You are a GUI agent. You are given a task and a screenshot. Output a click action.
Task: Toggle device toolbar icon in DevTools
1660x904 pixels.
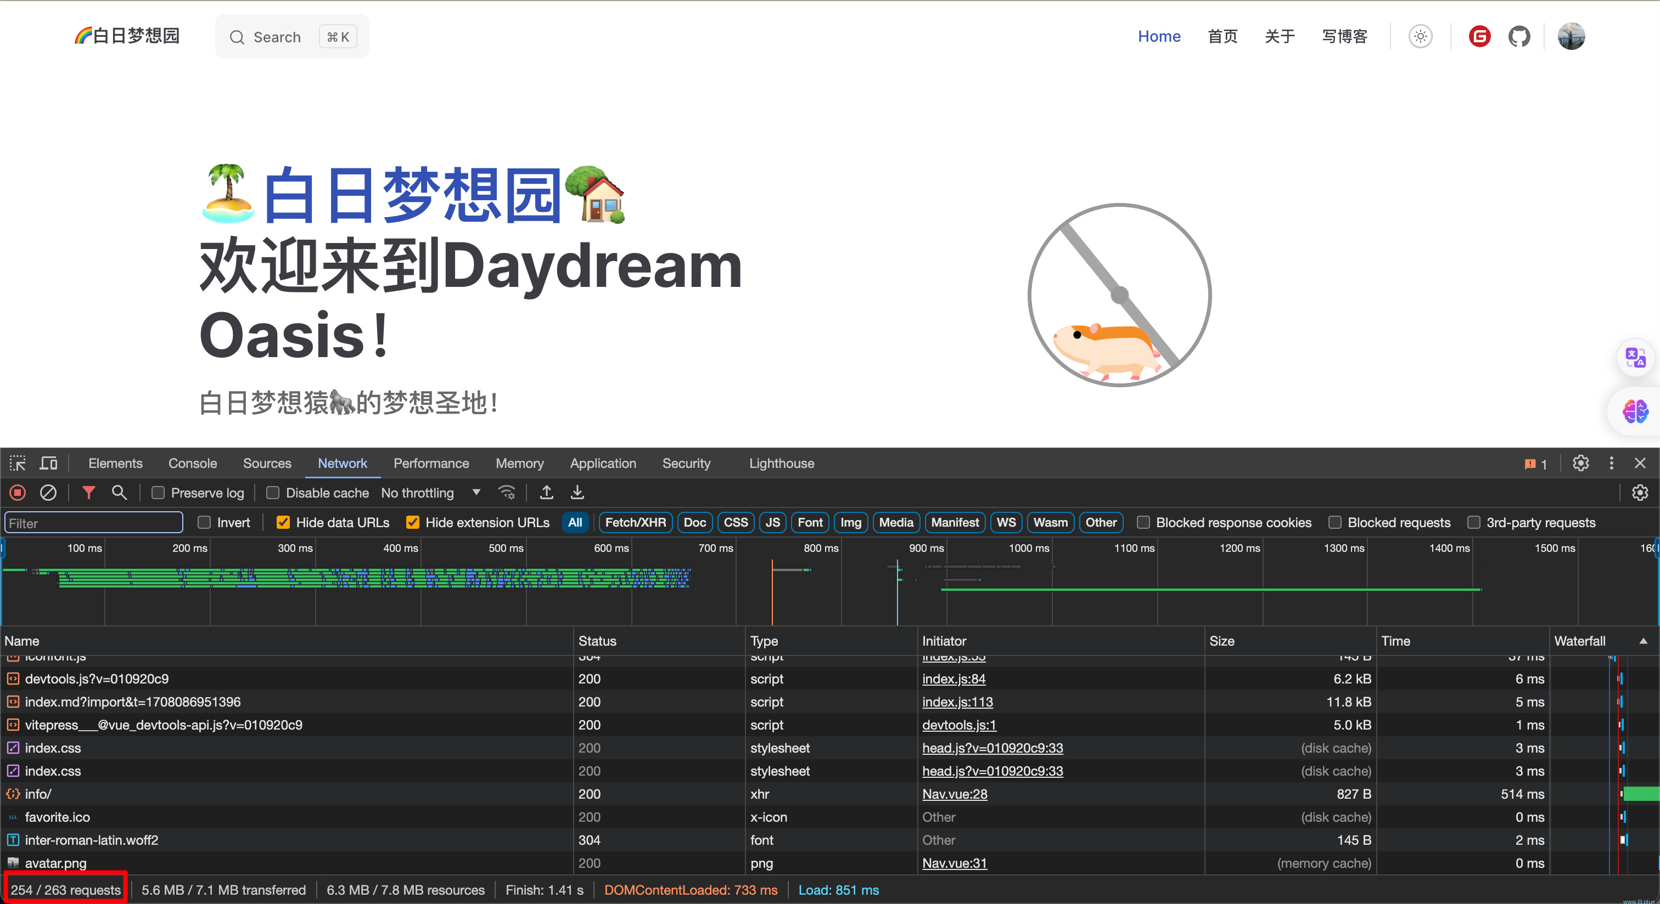[x=48, y=463]
